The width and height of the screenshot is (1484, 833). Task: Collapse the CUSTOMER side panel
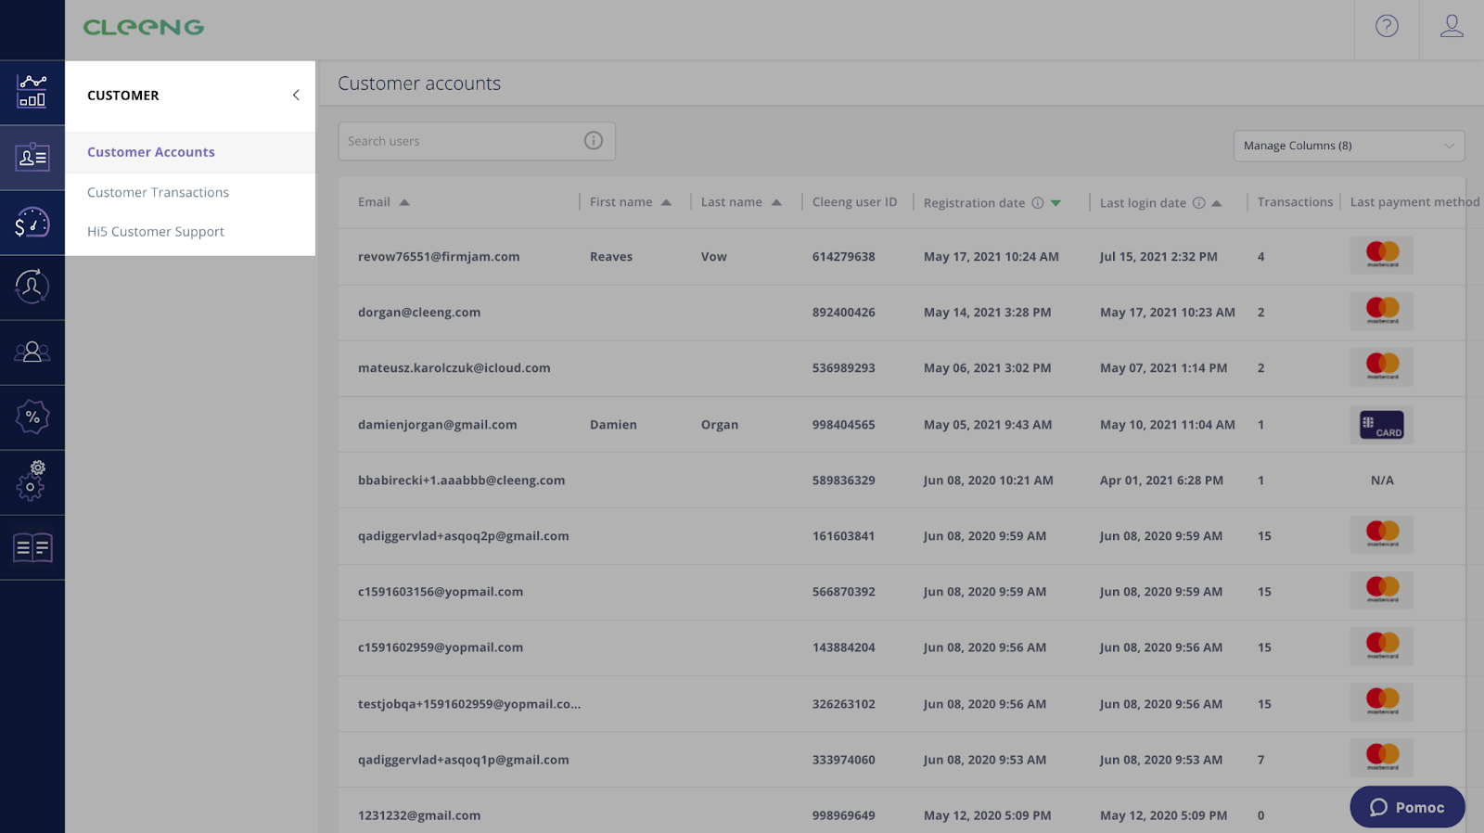click(x=296, y=95)
